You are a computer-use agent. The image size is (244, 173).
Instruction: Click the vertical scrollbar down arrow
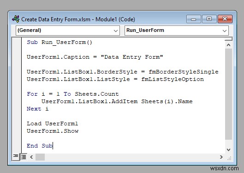coord(228,150)
